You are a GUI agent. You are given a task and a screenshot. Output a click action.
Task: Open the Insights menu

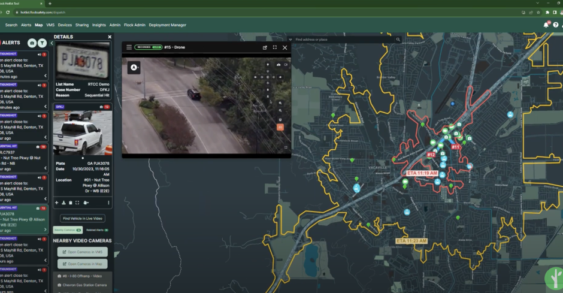point(99,25)
